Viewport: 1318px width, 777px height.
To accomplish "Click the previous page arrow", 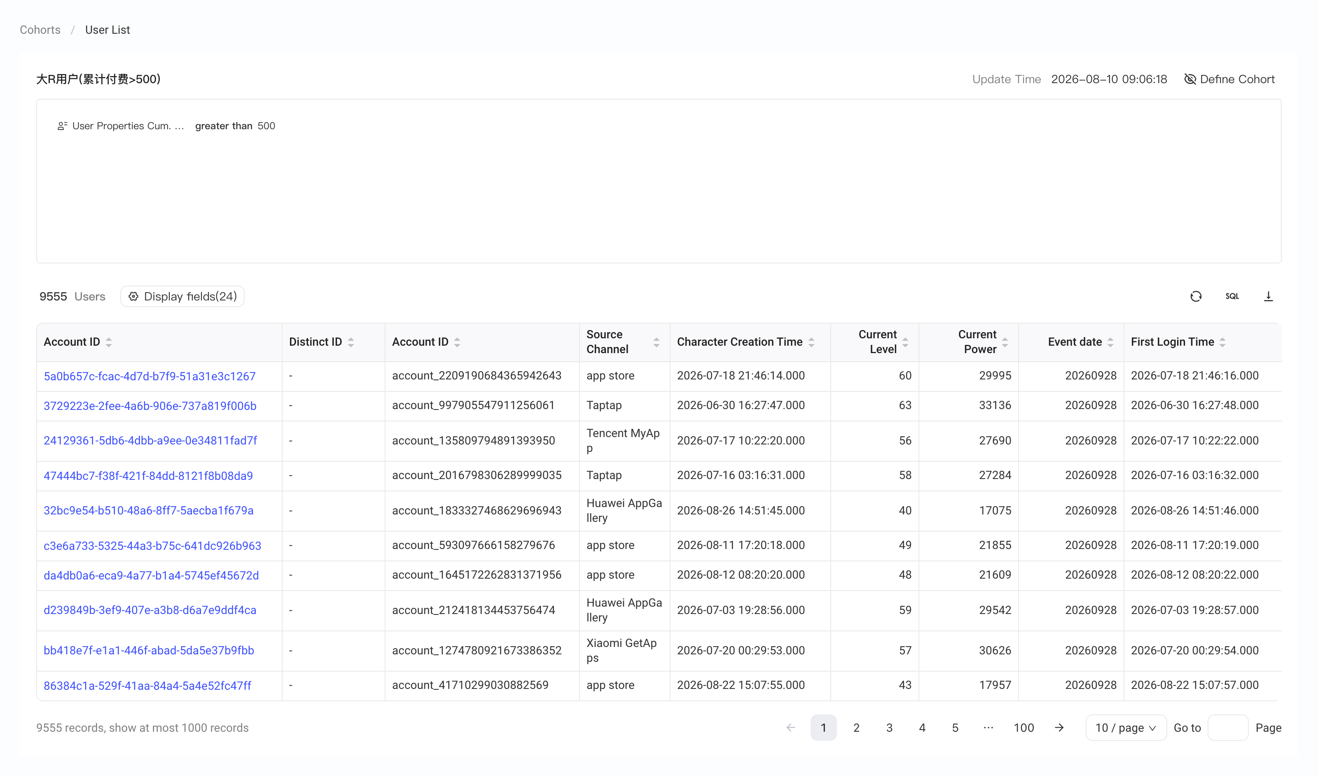I will 791,728.
